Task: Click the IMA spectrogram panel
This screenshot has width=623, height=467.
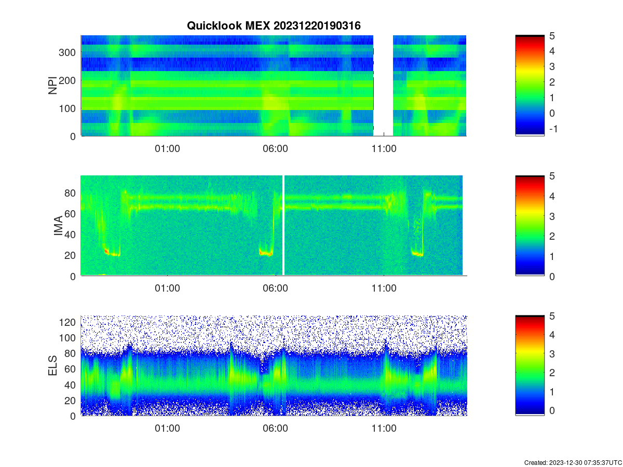Action: [x=274, y=226]
